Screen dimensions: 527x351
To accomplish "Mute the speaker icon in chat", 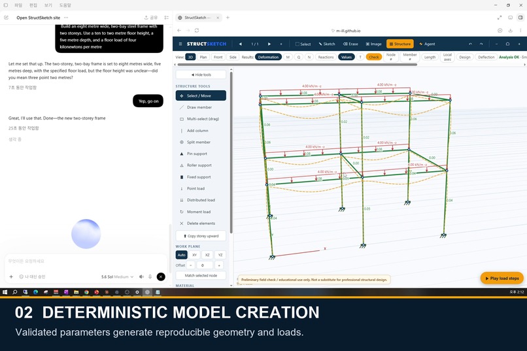I will pyautogui.click(x=141, y=276).
